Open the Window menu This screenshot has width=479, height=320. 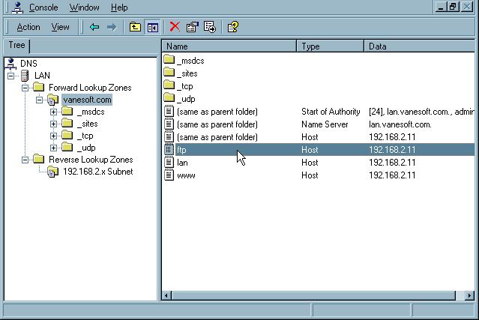point(84,7)
